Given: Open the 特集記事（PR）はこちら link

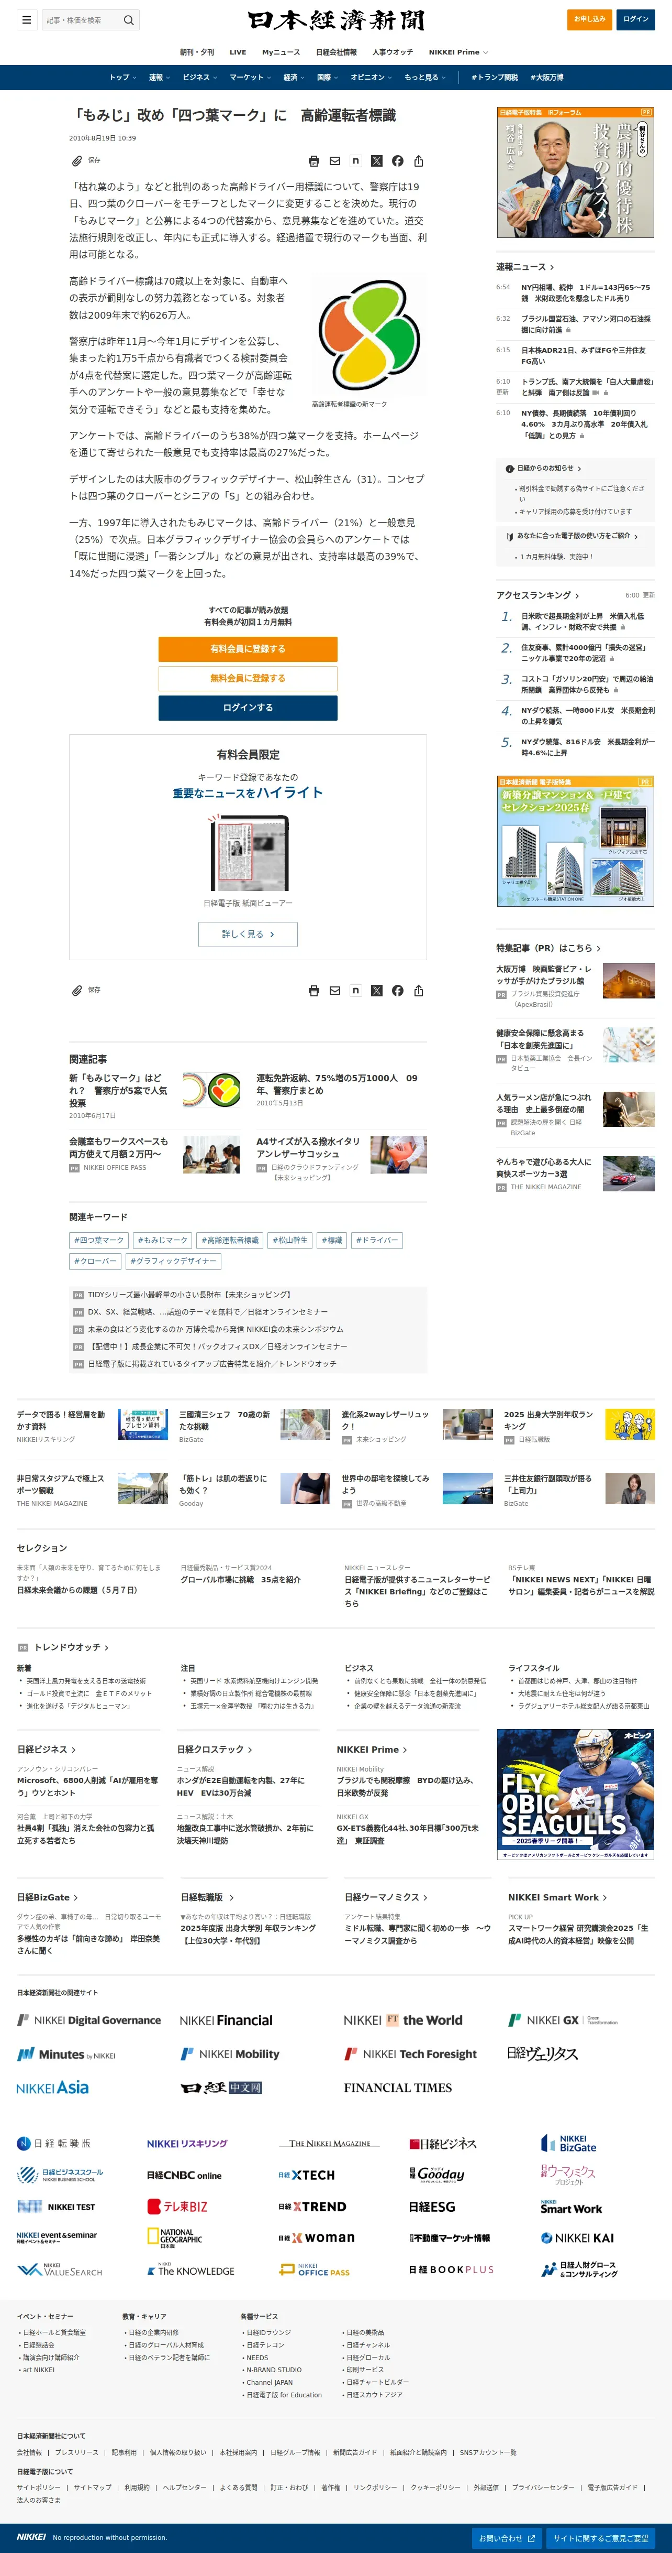Looking at the screenshot, I should [x=548, y=948].
